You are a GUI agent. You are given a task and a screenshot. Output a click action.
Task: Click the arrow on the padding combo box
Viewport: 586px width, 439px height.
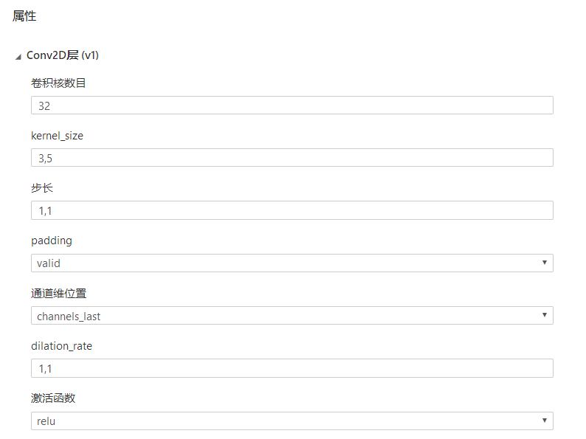pyautogui.click(x=544, y=263)
